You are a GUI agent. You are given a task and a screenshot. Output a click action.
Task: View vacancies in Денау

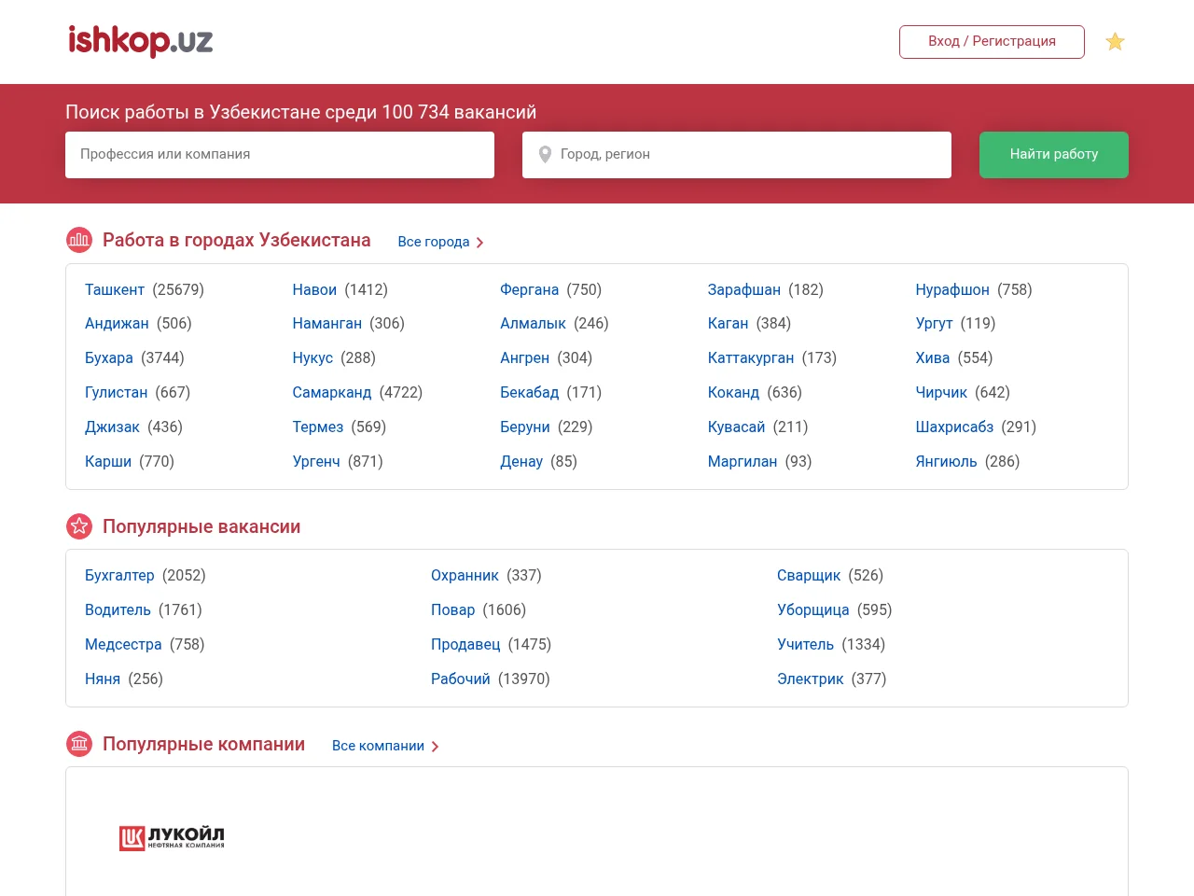pos(521,462)
